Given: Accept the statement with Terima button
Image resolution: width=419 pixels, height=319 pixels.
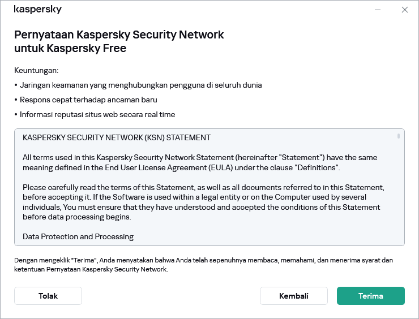Looking at the screenshot, I should click(370, 296).
